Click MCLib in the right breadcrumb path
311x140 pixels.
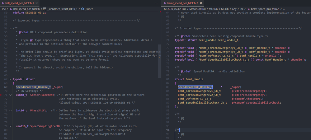click(224, 9)
